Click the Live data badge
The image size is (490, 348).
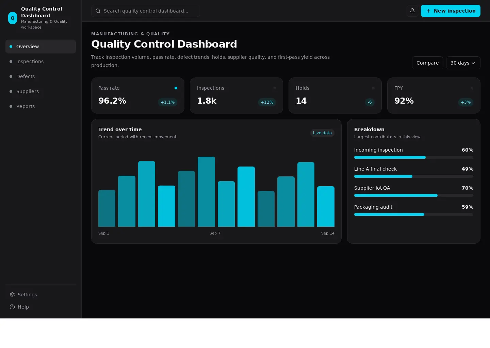[x=322, y=133]
